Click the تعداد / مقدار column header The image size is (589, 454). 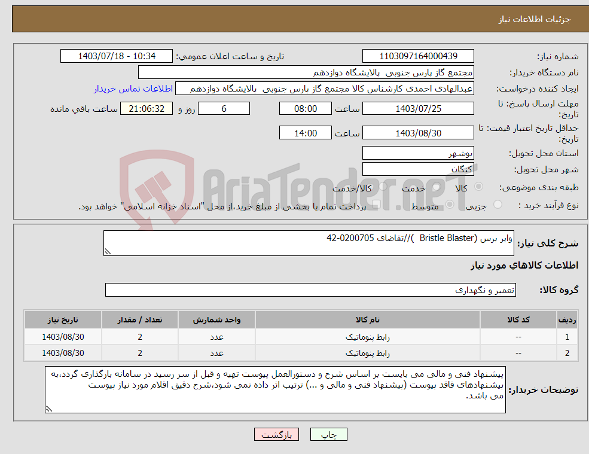click(x=140, y=320)
